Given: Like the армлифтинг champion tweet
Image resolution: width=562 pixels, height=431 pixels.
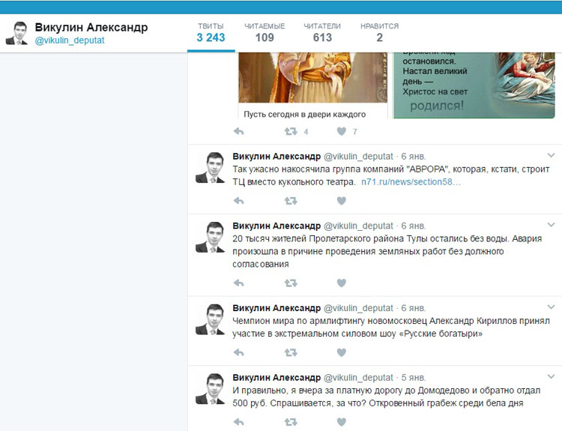Looking at the screenshot, I should [x=342, y=353].
